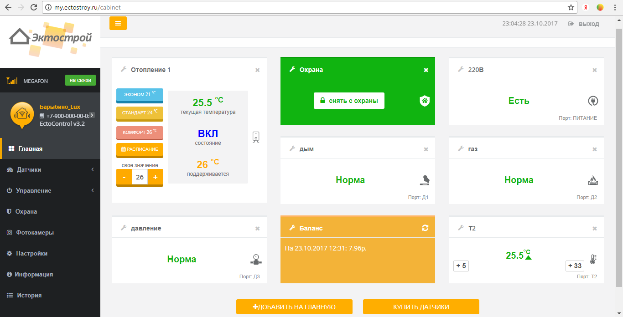Bookmark this page with the star icon
This screenshot has height=317, width=623.
tap(571, 7)
